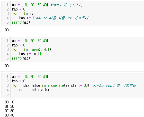The width and height of the screenshot is (144, 117).
Task: Click empty line 5 in the enumerate cell
Action: (x=77, y=94)
